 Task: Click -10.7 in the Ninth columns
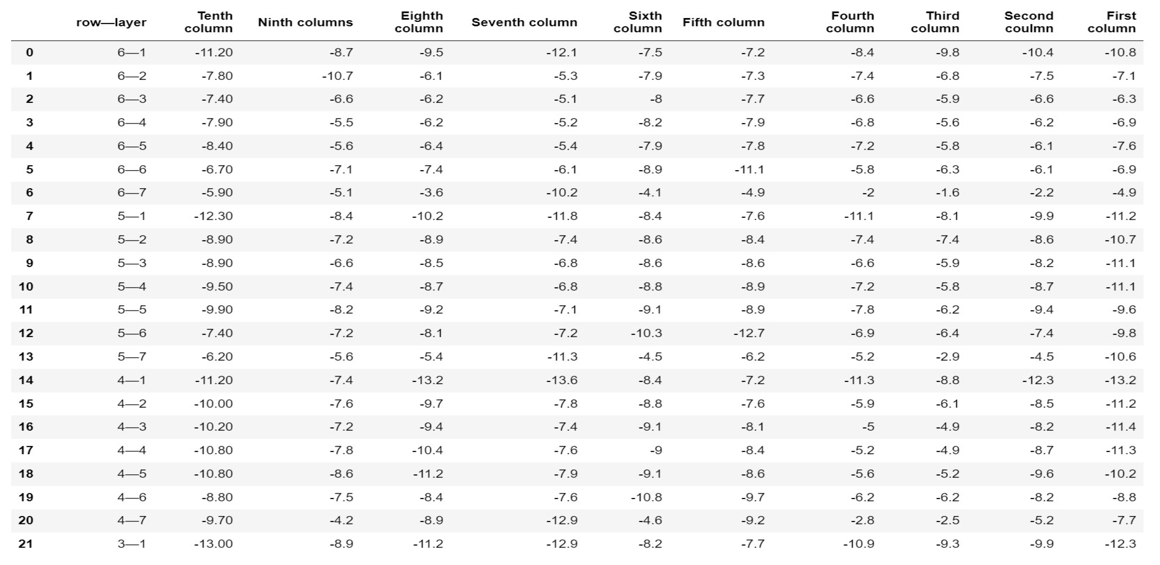pyautogui.click(x=337, y=76)
